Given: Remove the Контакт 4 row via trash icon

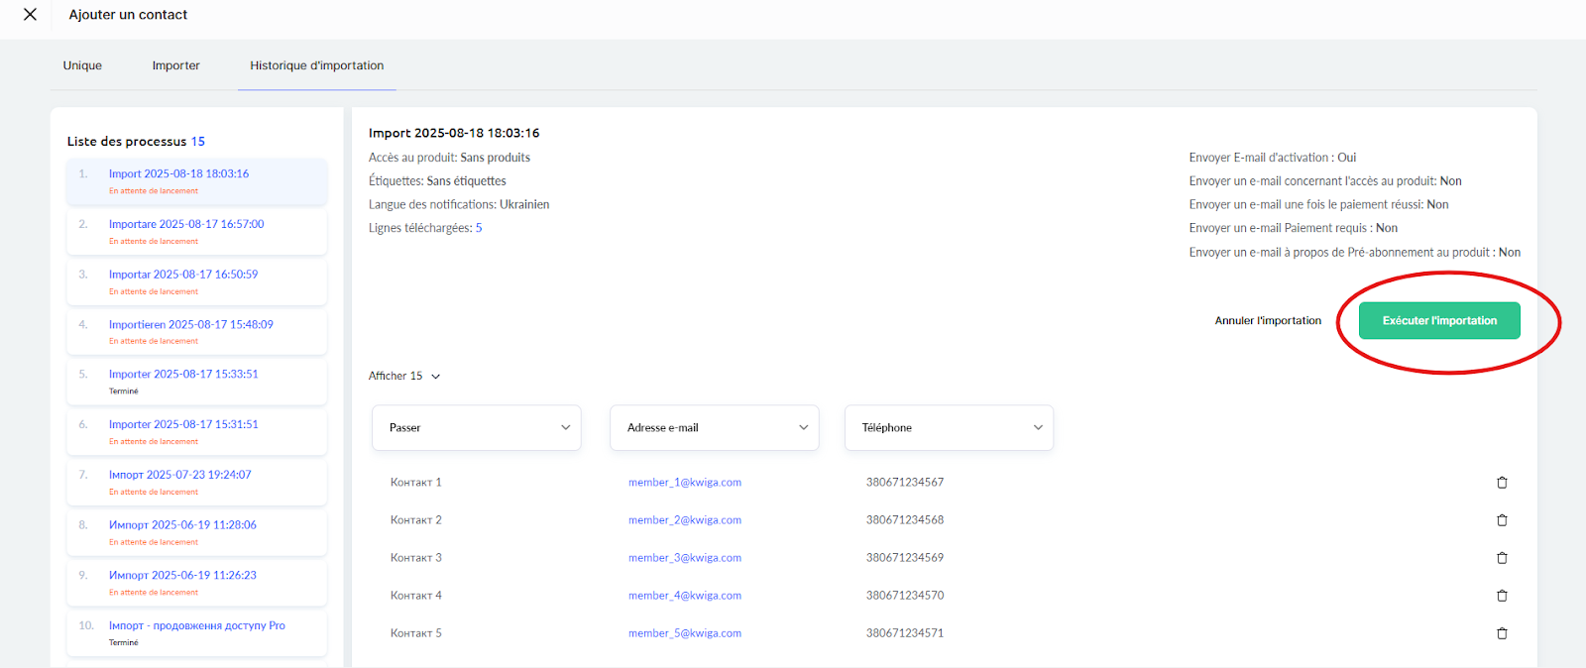Looking at the screenshot, I should tap(1502, 596).
